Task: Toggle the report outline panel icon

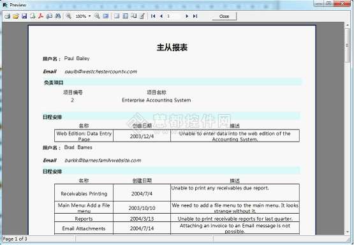Action: (117, 16)
